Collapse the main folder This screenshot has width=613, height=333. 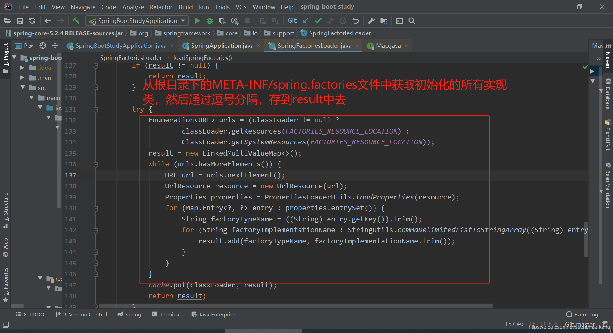tap(31, 98)
